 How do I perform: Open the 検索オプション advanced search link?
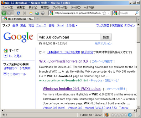tap(103, 44)
